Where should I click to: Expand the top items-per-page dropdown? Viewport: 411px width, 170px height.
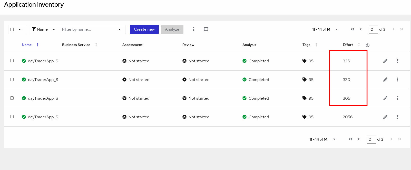point(336,29)
